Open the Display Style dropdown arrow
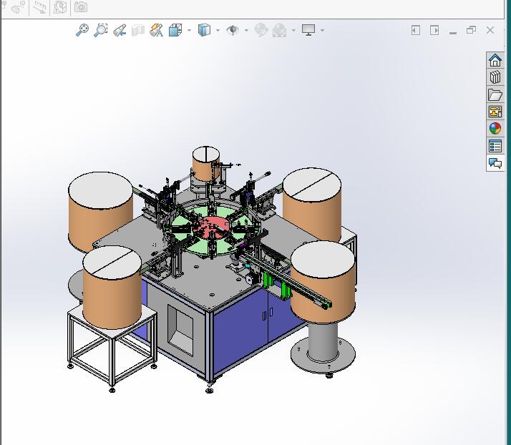 point(218,31)
